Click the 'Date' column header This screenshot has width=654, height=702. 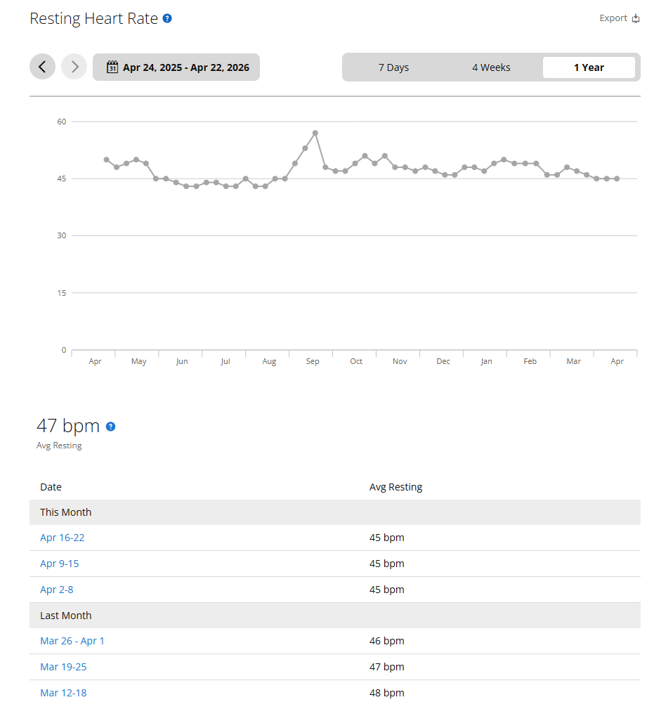(x=51, y=487)
